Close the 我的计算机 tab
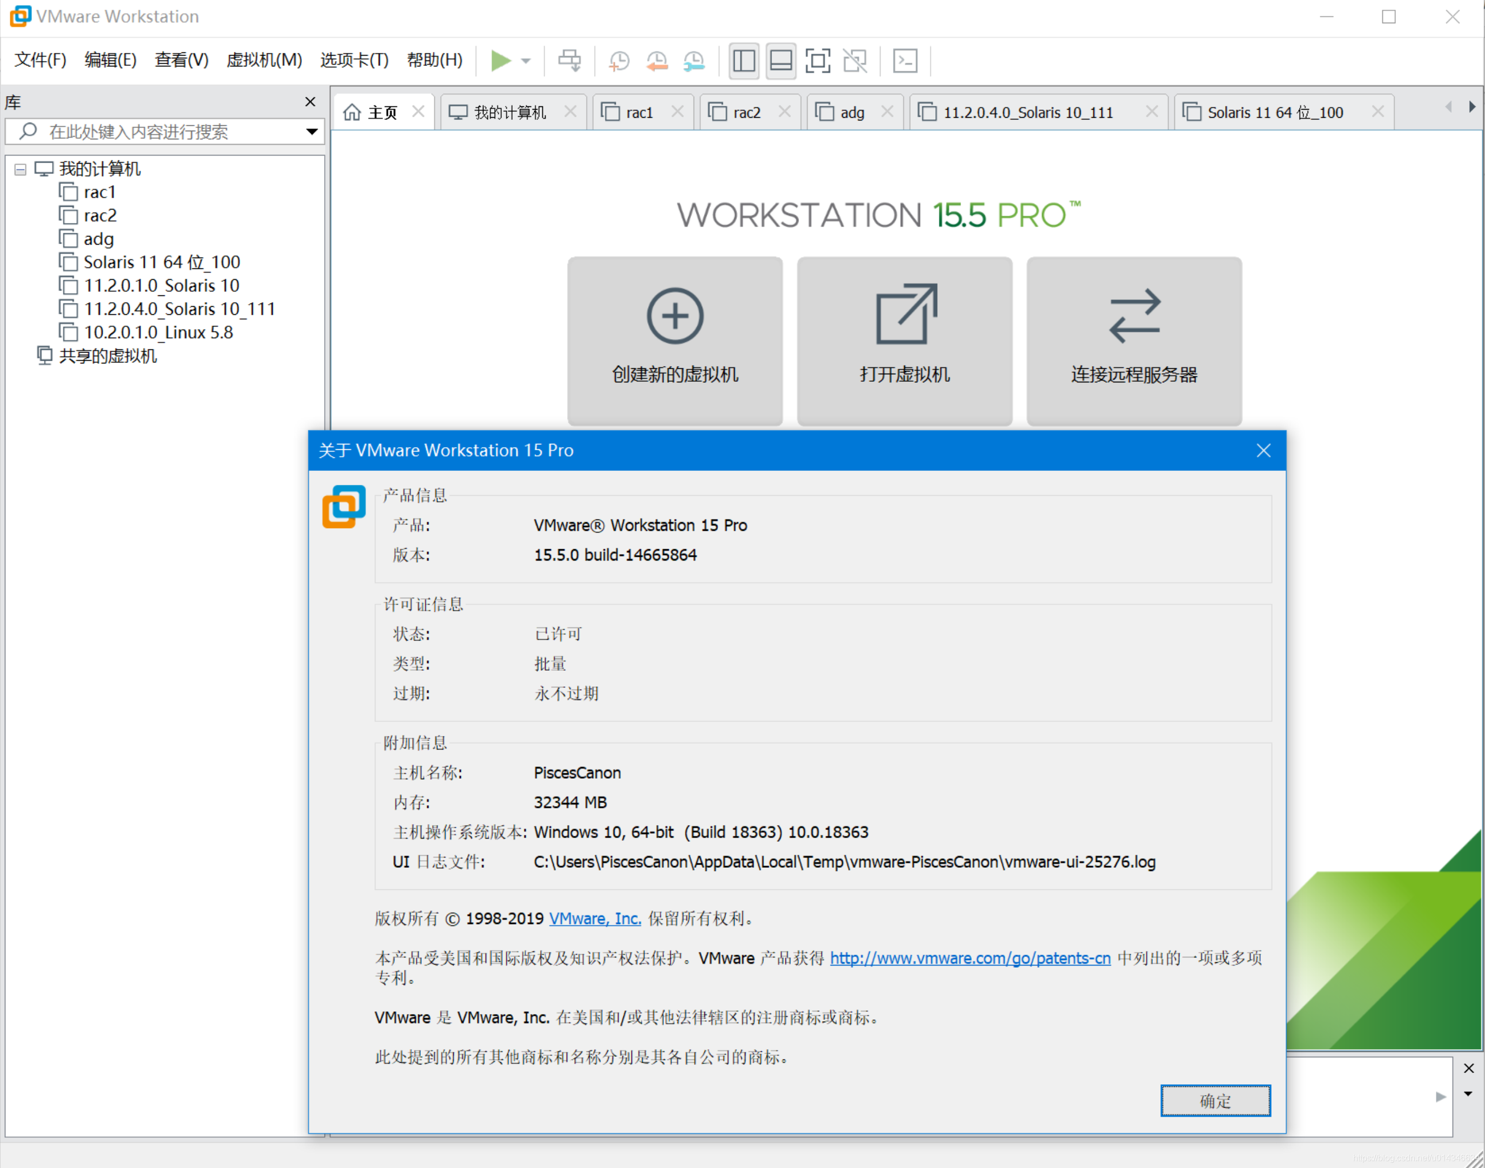This screenshot has height=1168, width=1485. 570,111
